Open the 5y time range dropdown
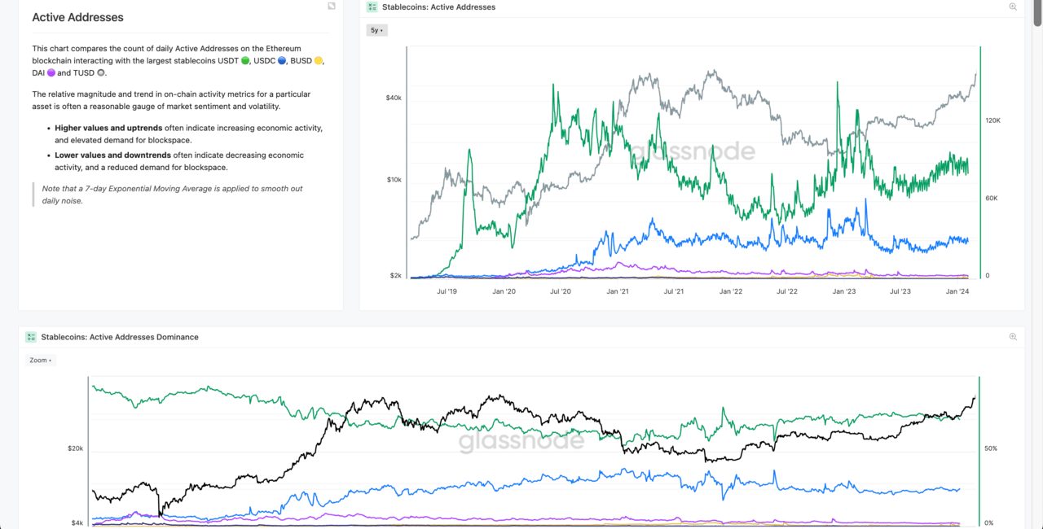The width and height of the screenshot is (1043, 529). (x=376, y=30)
